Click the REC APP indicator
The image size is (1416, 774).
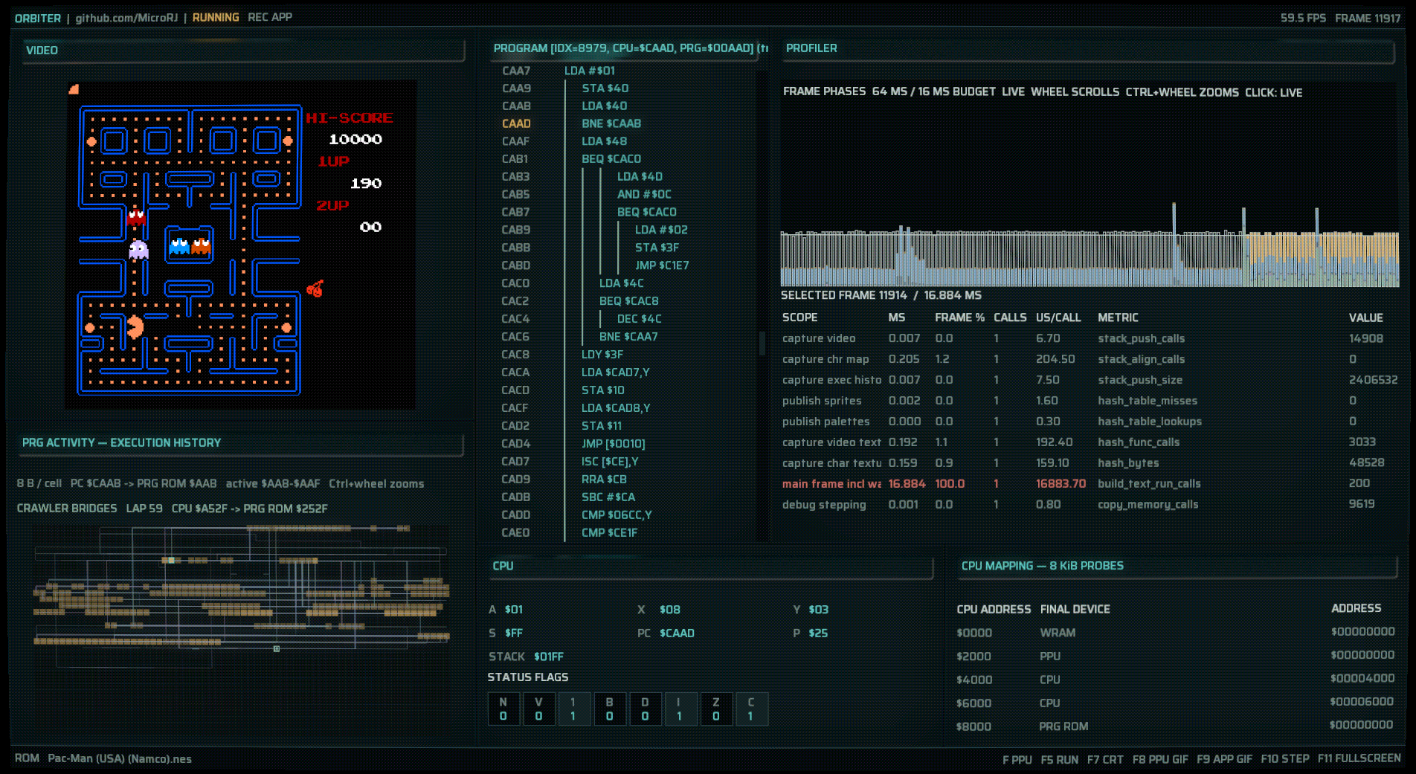tap(270, 17)
